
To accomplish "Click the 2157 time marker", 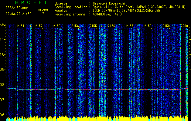I will click(130, 26).
